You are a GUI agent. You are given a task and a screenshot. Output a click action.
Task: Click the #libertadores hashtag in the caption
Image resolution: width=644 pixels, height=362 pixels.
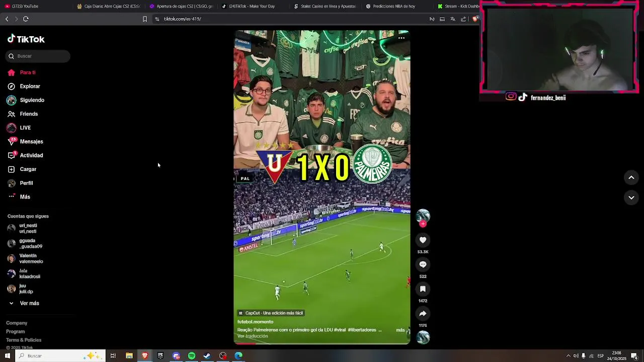(x=363, y=330)
